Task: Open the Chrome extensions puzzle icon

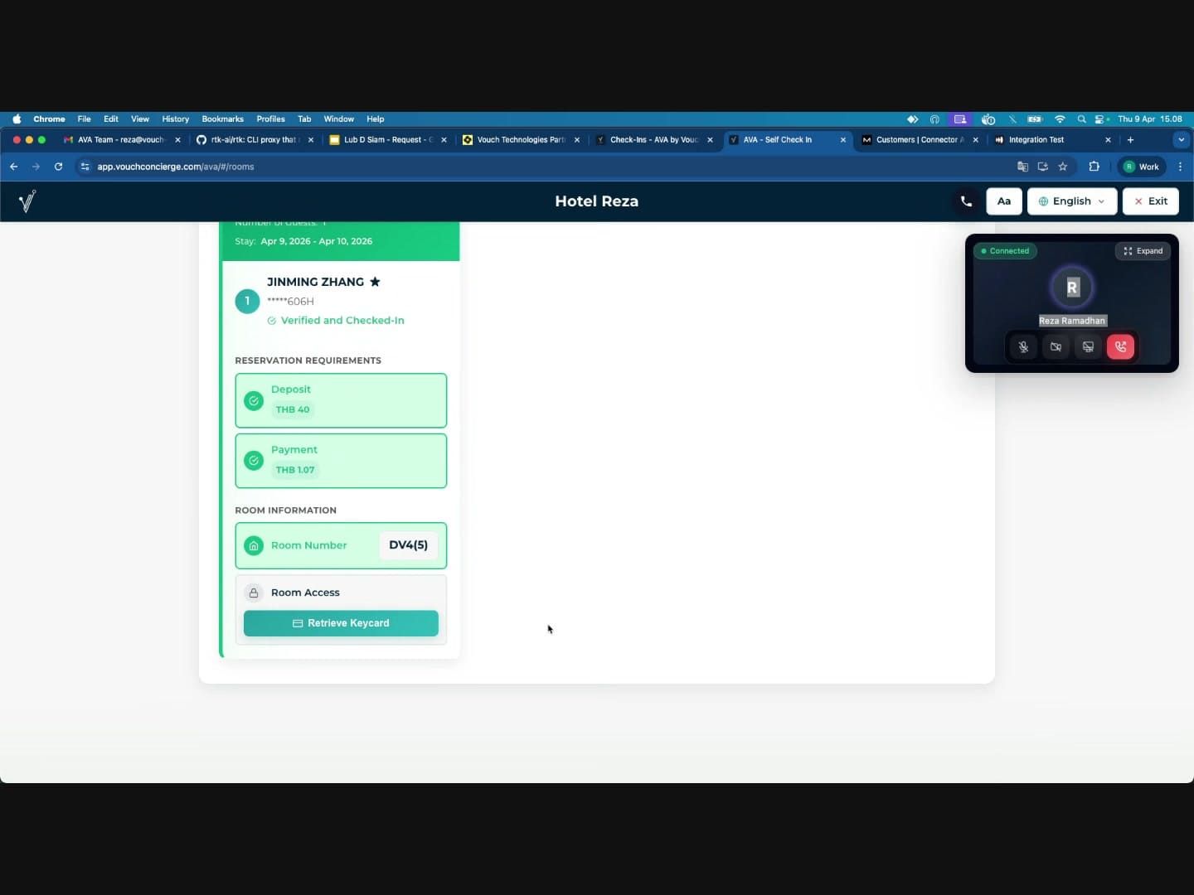Action: click(x=1094, y=167)
